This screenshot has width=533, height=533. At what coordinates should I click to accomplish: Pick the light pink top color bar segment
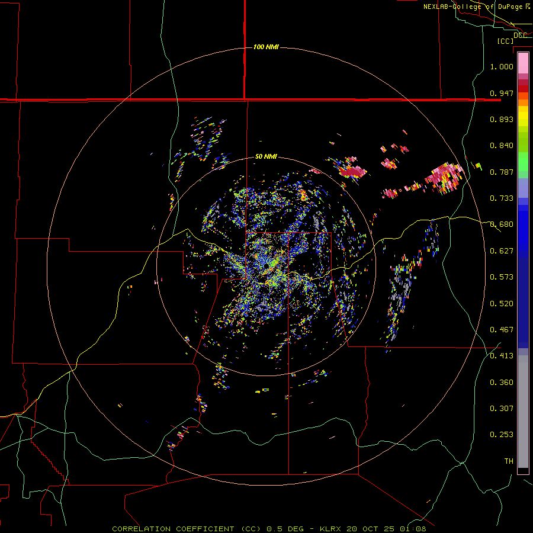[523, 63]
